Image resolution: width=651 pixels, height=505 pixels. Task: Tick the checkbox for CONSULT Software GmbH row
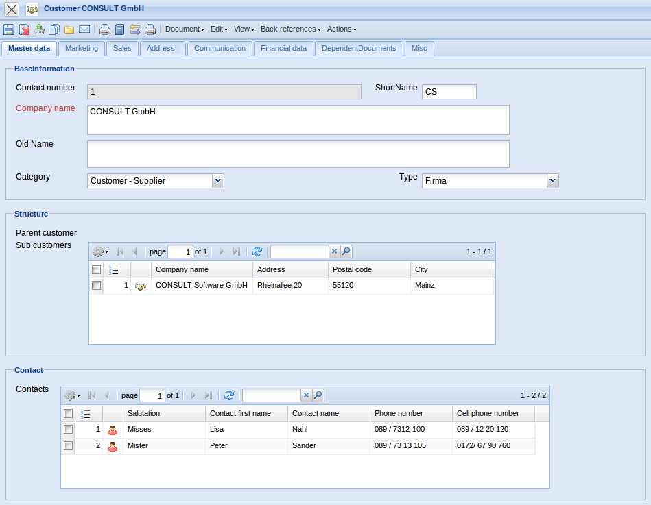(97, 286)
